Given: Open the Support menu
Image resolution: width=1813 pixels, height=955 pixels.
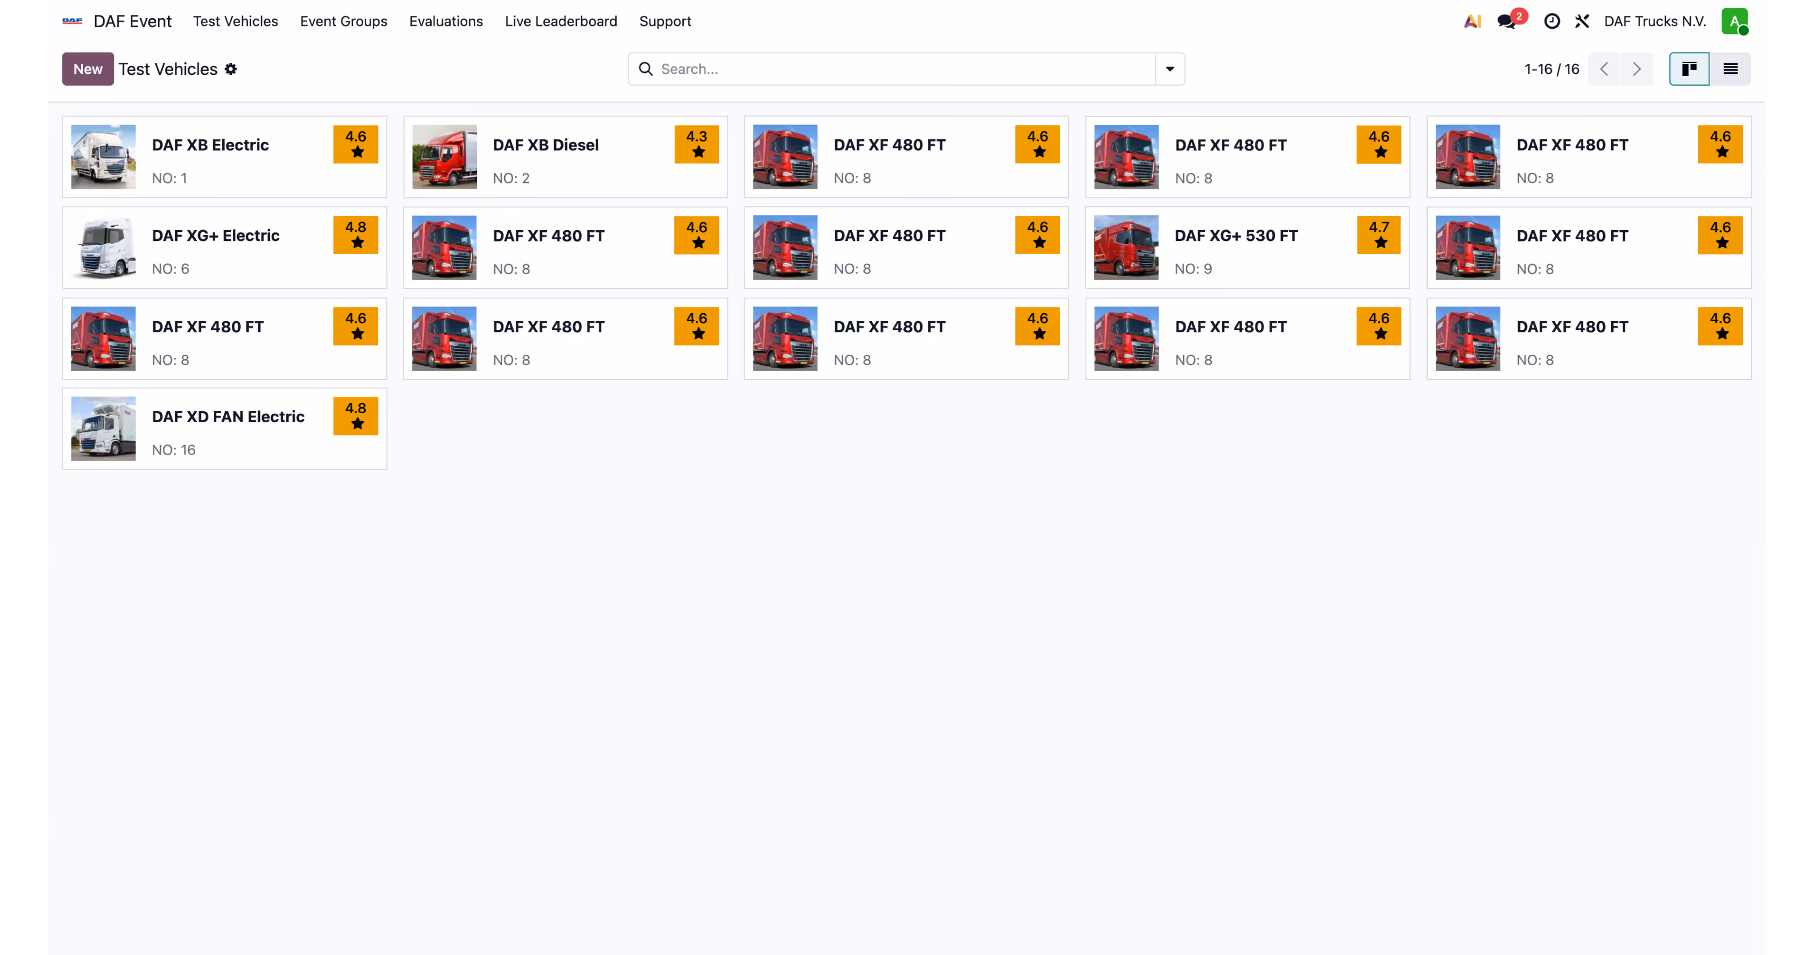Looking at the screenshot, I should click(665, 21).
